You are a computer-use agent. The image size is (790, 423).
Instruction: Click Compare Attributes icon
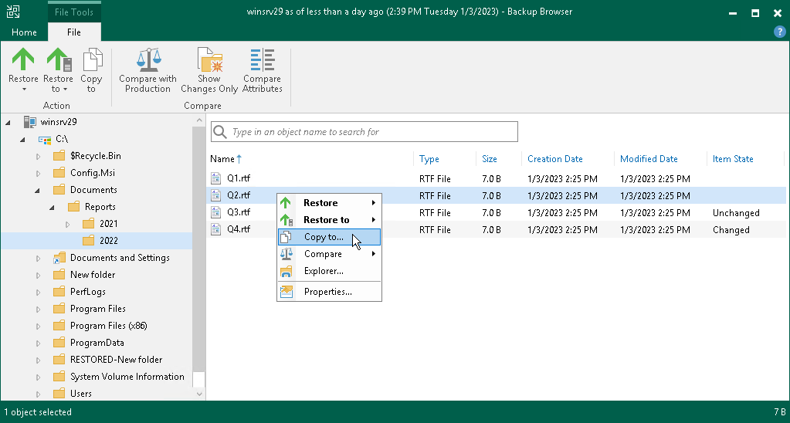pos(263,59)
